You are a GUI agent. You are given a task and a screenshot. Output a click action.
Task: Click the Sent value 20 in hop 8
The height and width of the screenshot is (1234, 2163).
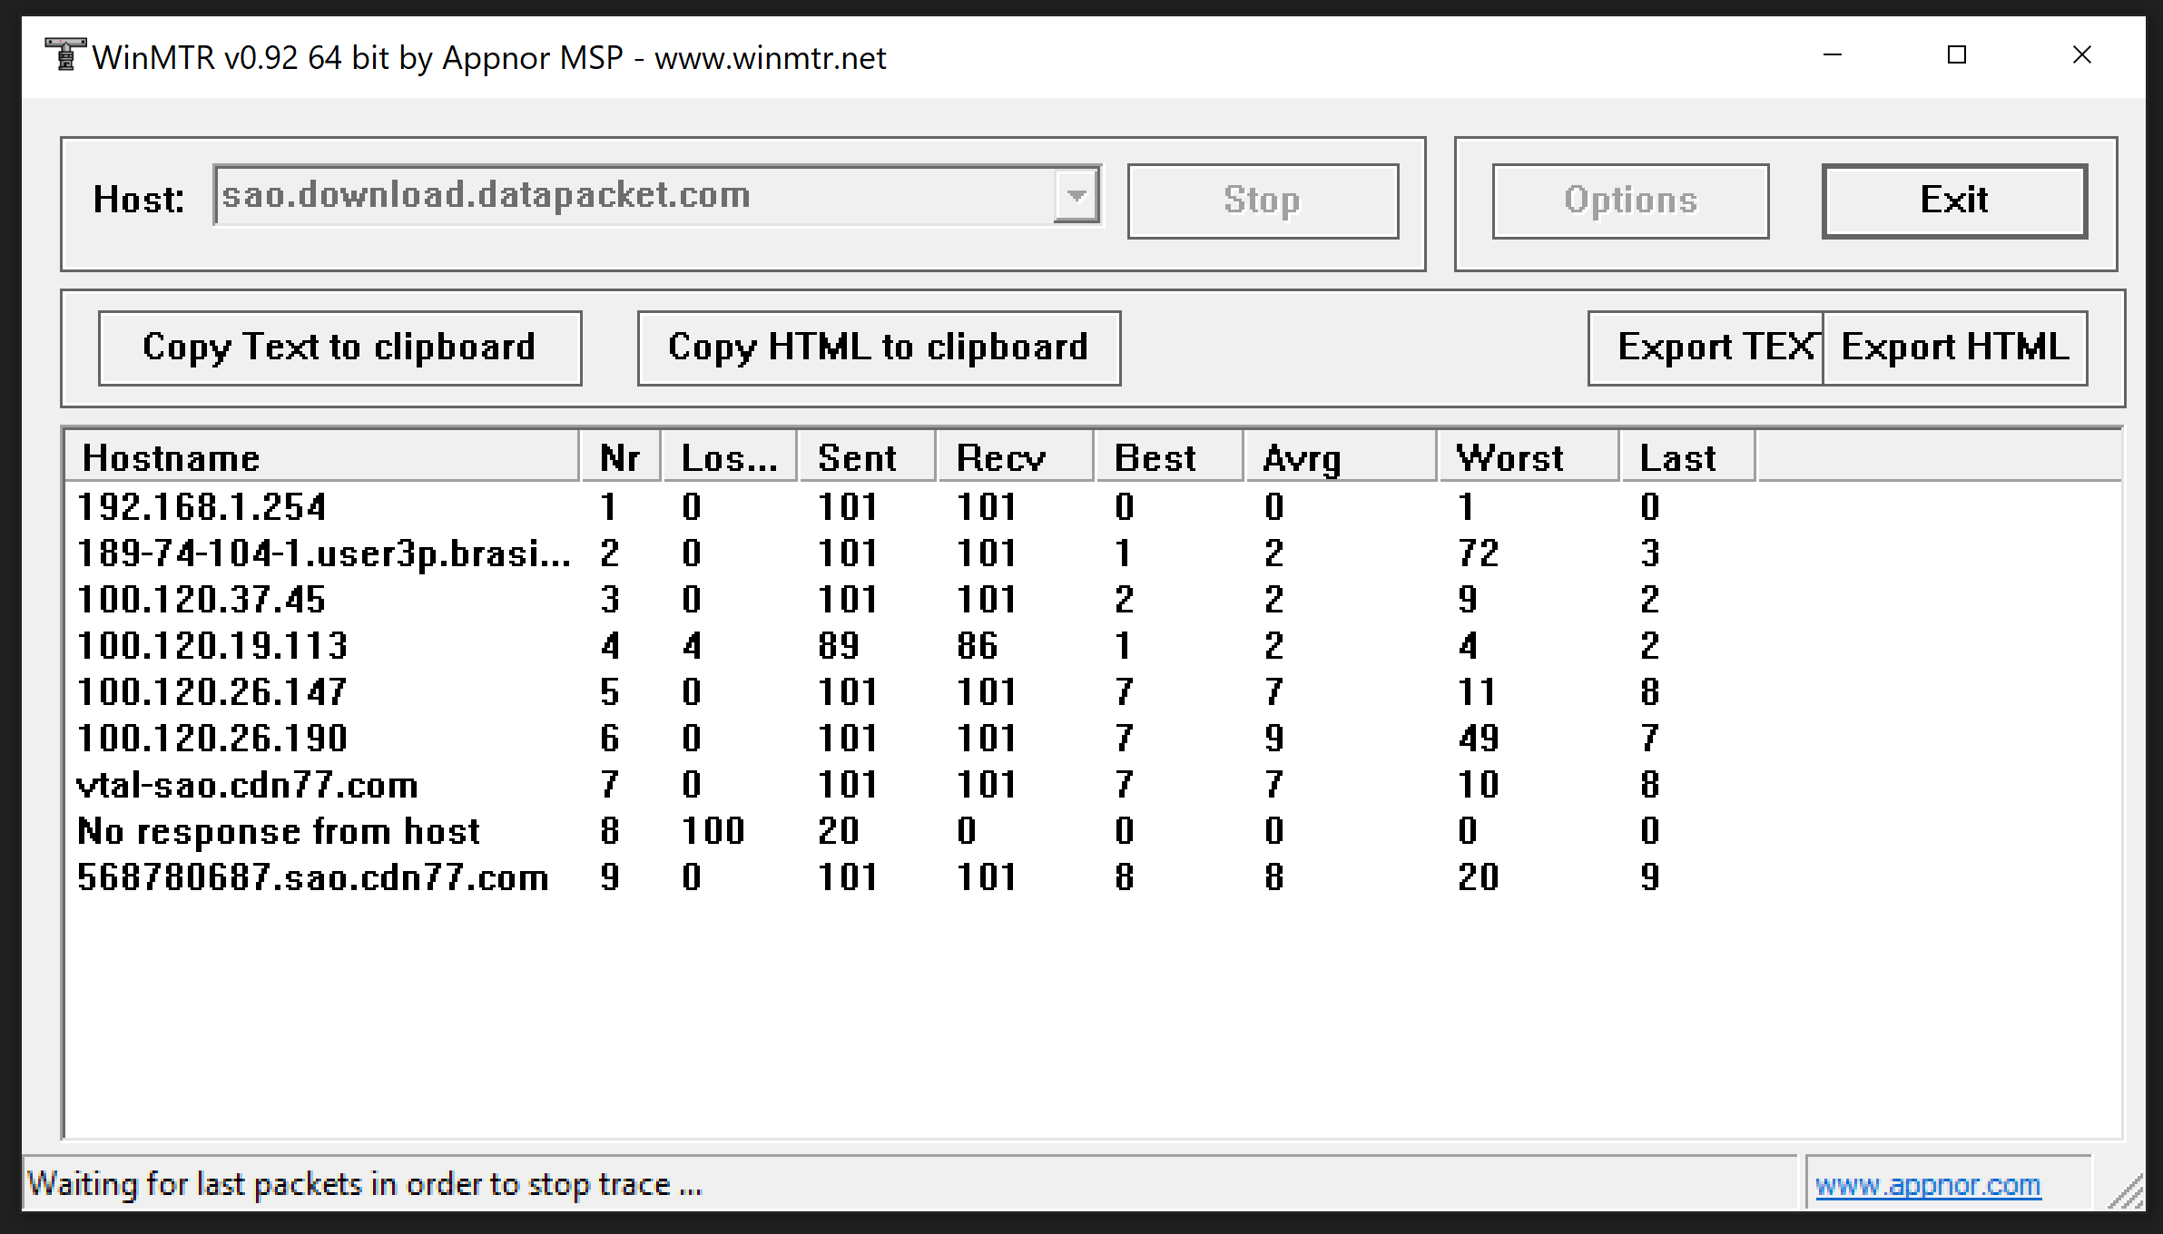click(838, 830)
